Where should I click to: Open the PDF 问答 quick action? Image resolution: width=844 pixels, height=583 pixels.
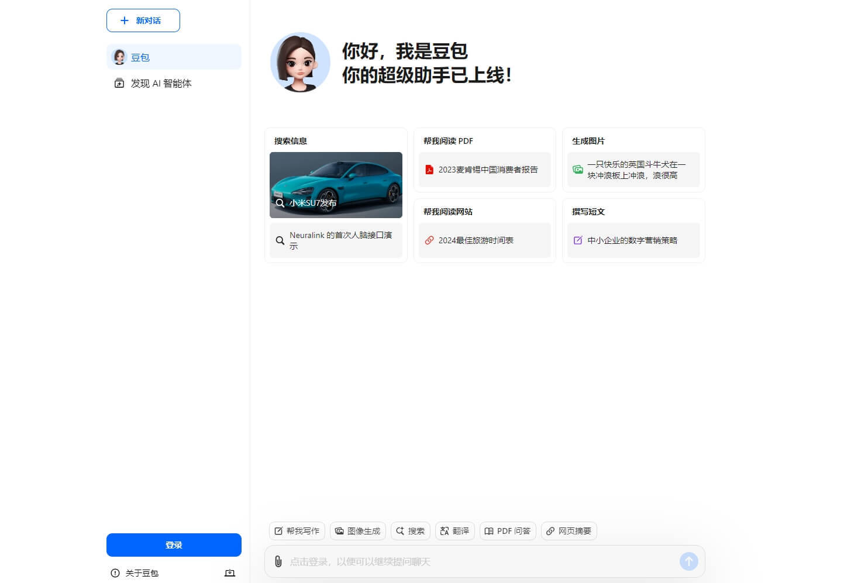(x=507, y=531)
